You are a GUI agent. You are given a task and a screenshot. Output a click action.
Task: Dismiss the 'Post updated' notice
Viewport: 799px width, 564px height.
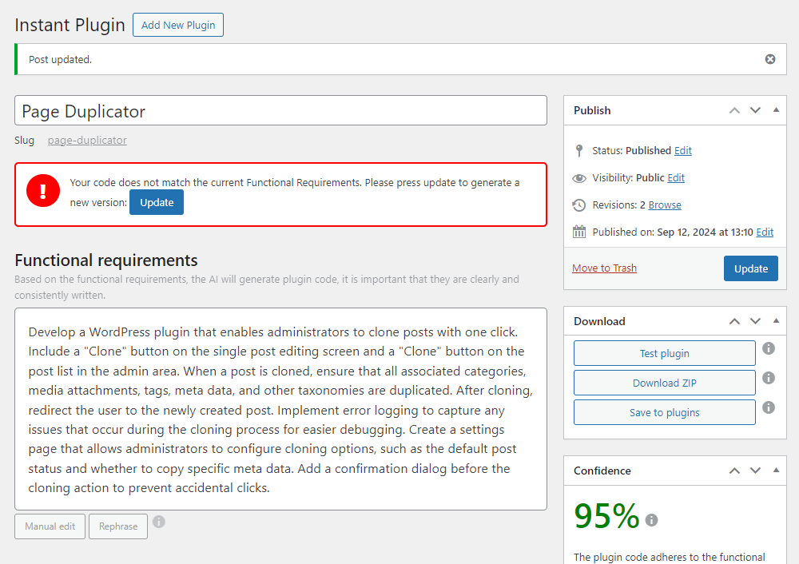click(x=770, y=59)
